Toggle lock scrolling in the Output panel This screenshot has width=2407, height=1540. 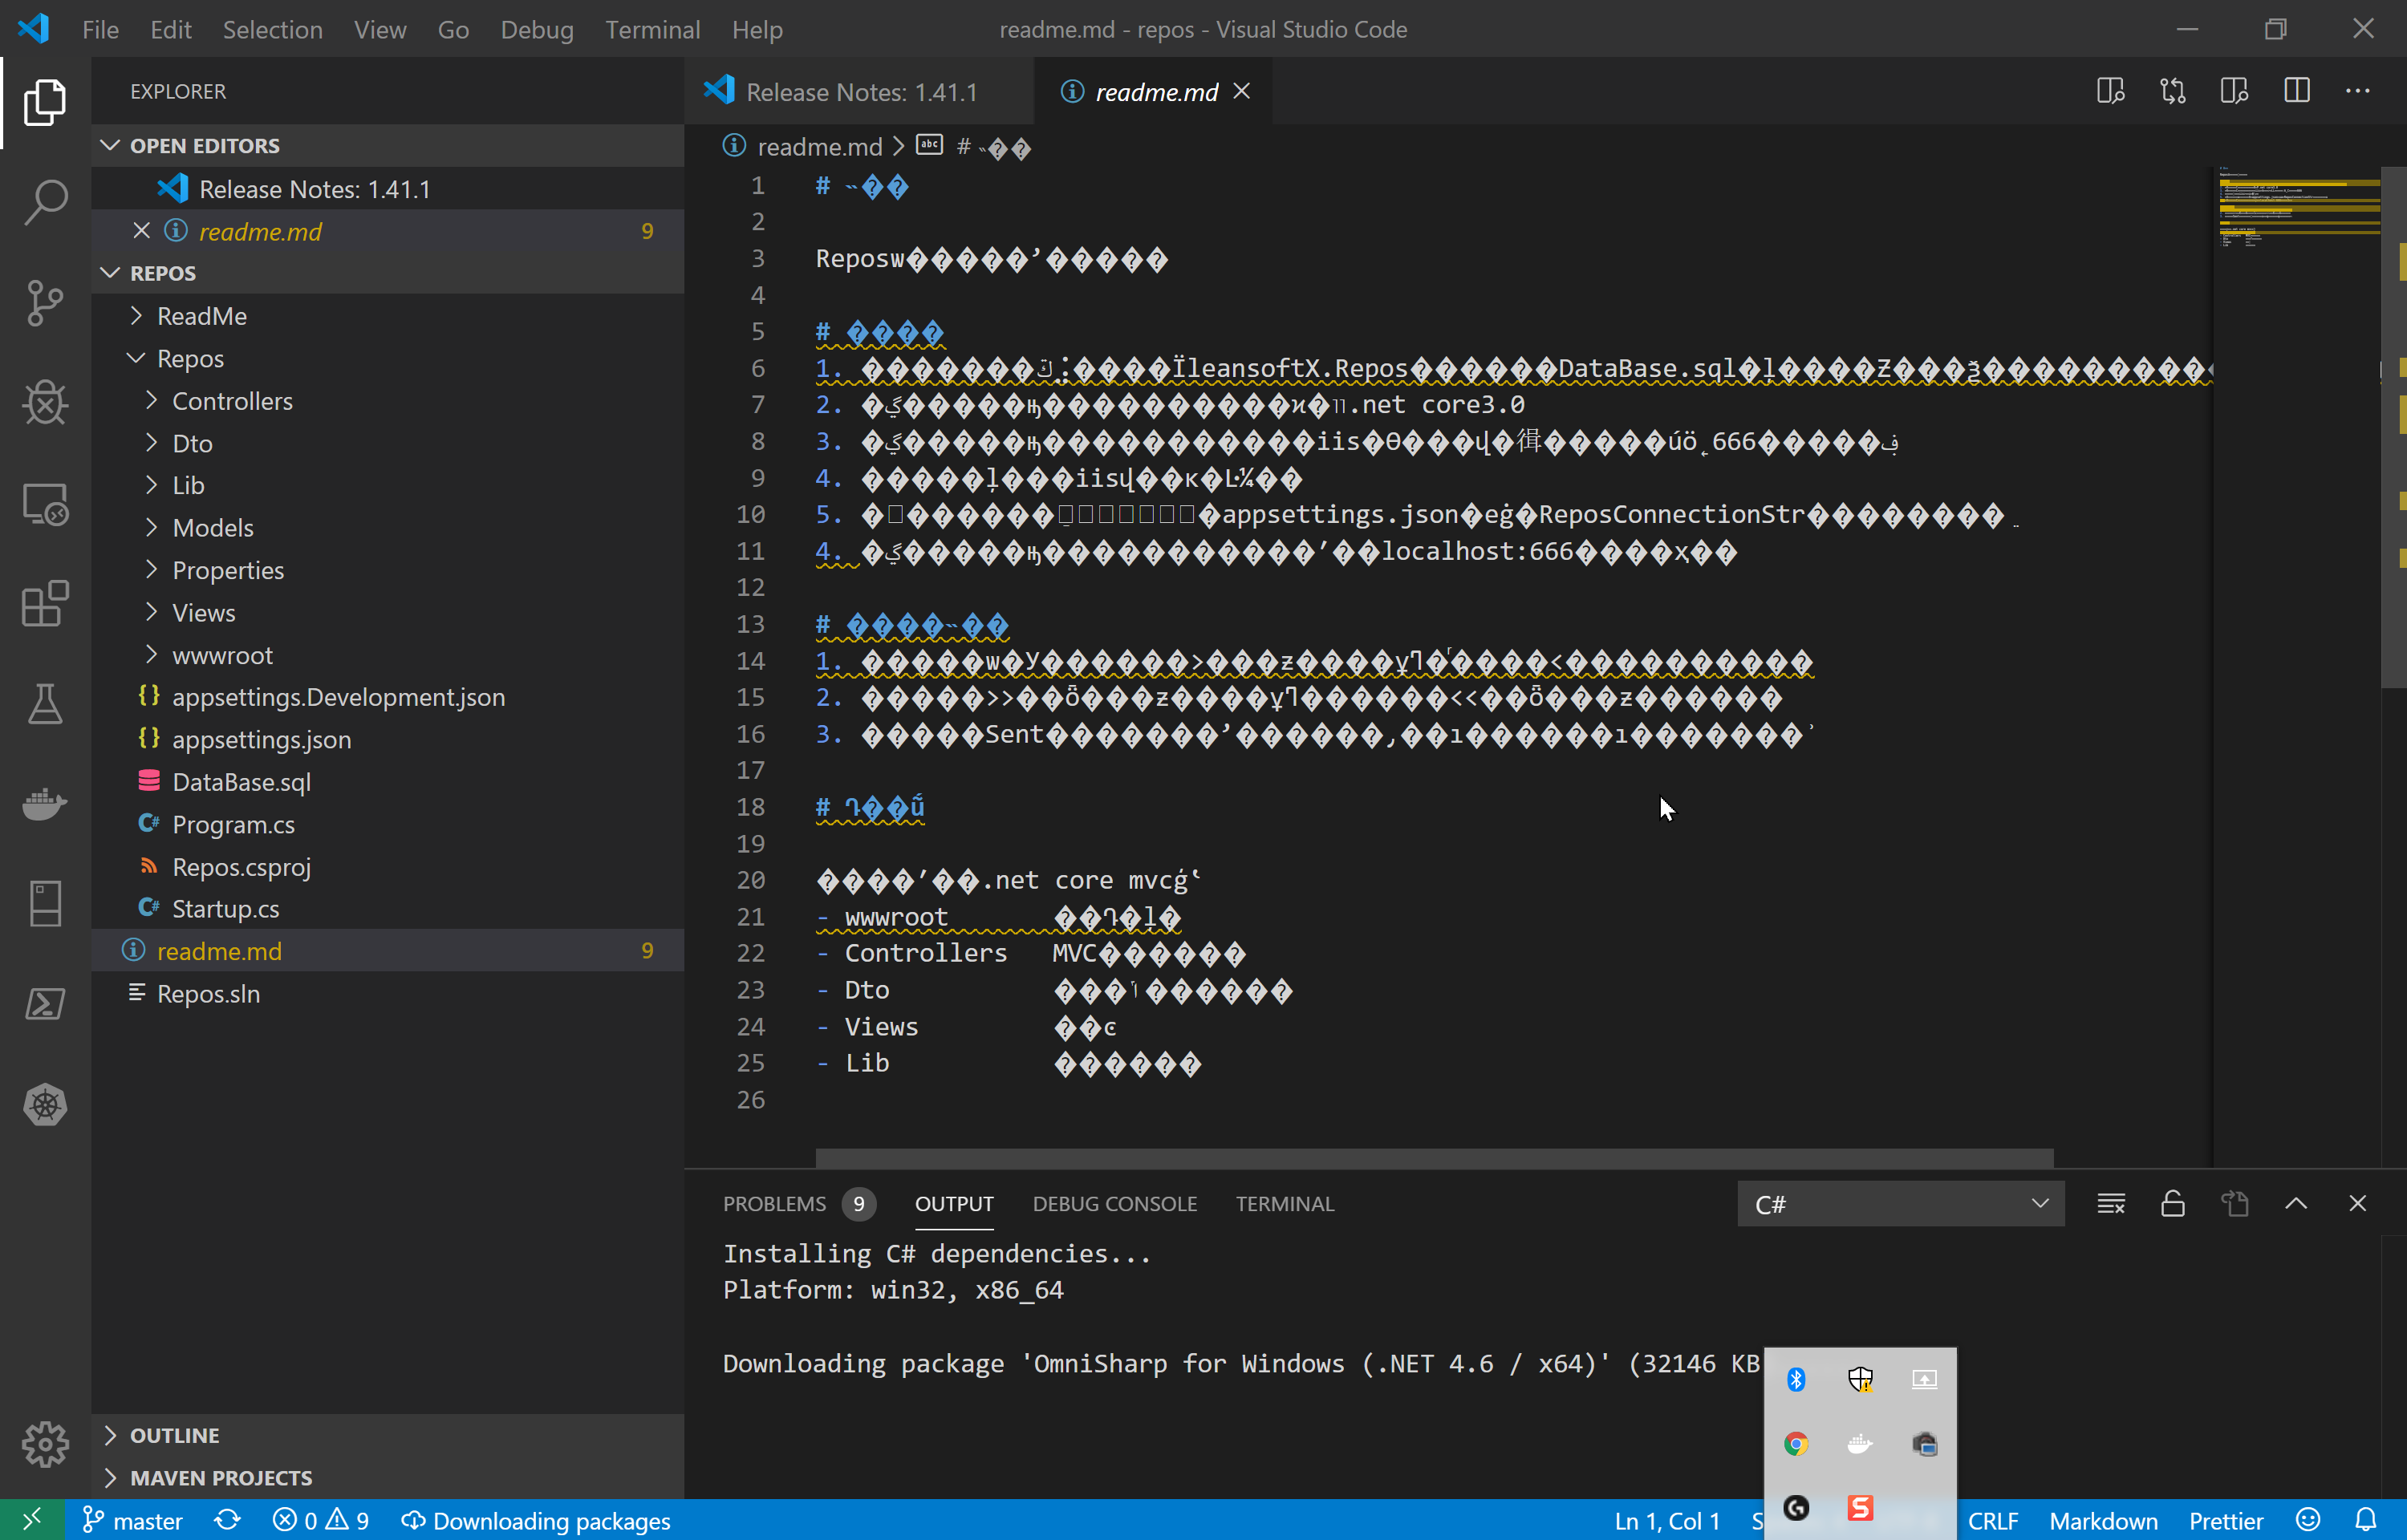2172,1203
